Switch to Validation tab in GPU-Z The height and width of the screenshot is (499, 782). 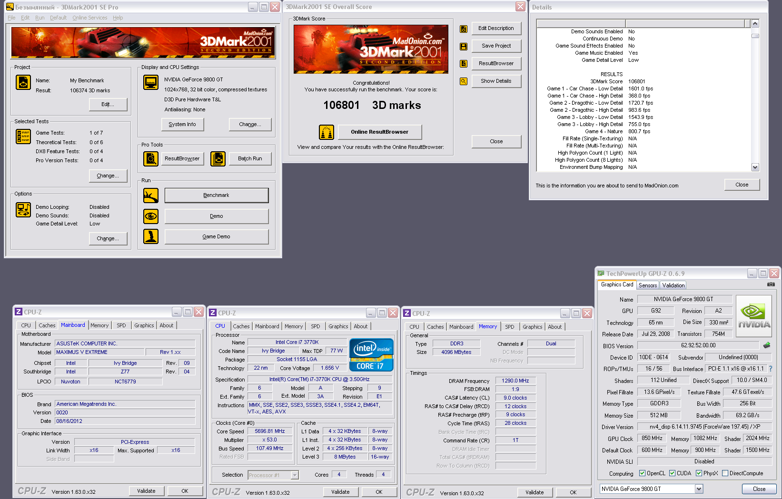tap(673, 285)
